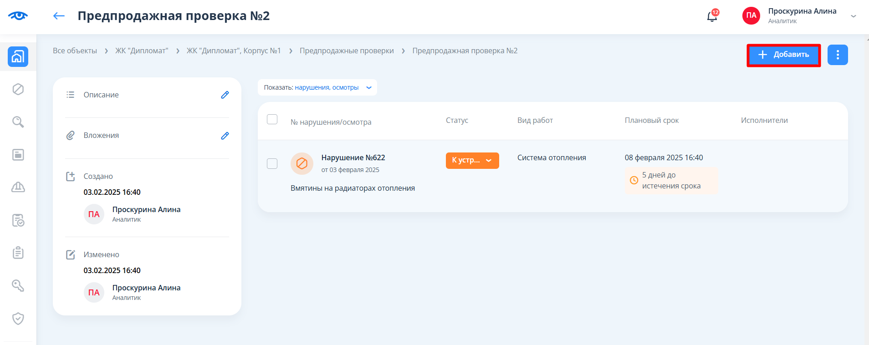
Task: Click the ЖК "Дипломат", Корпус №1 breadcrumb
Action: [233, 51]
